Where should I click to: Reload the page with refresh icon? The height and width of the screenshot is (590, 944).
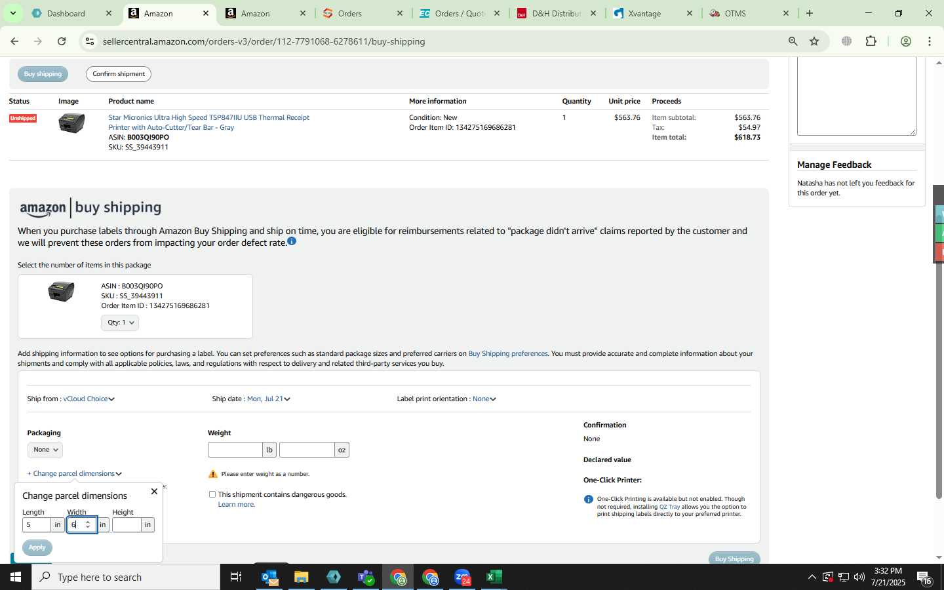tap(62, 41)
